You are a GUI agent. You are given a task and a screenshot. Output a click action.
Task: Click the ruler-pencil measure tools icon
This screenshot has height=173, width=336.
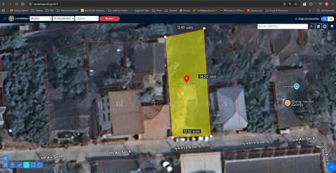click(5, 165)
